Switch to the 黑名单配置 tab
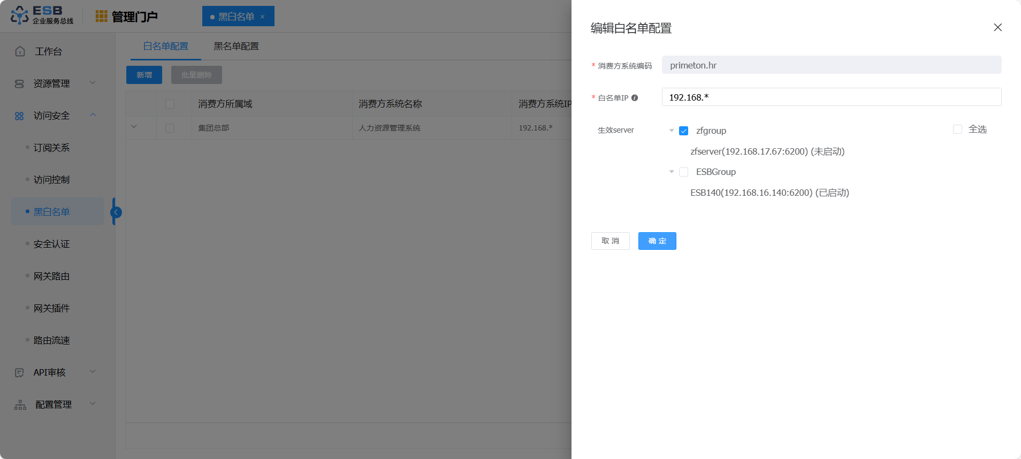Image resolution: width=1021 pixels, height=459 pixels. pyautogui.click(x=236, y=47)
